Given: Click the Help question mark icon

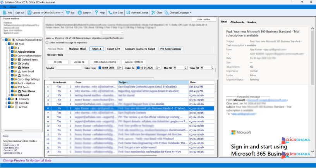Looking at the screenshot, I should (x=96, y=12).
